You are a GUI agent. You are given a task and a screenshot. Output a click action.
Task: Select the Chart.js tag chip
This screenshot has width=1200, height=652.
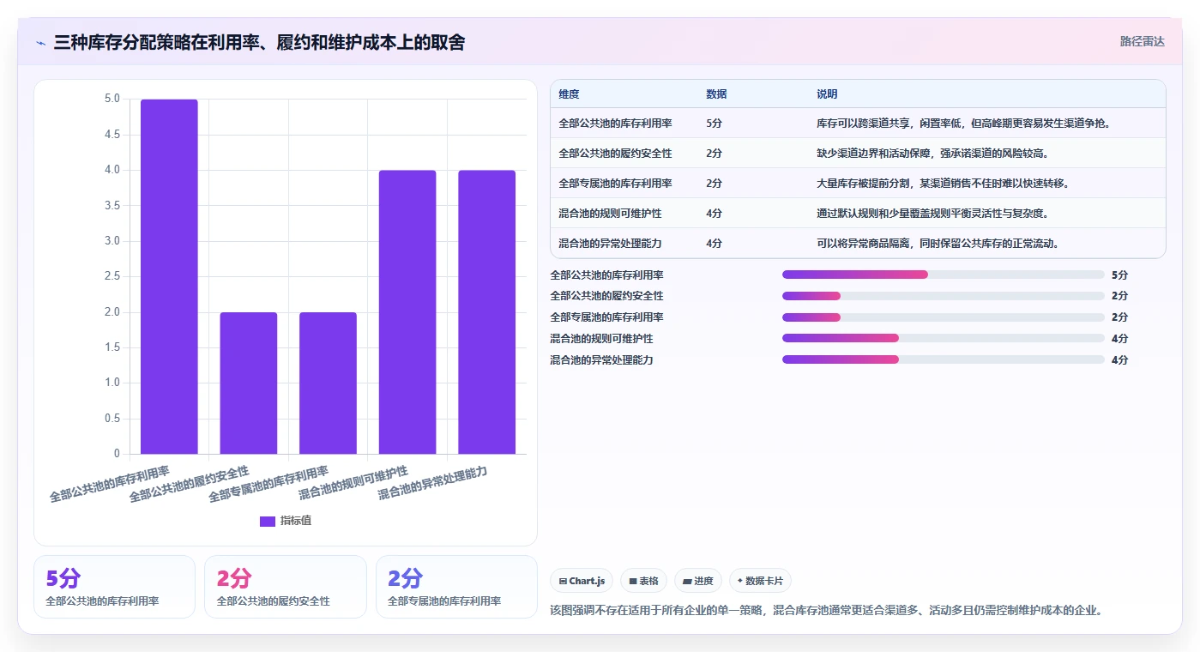coord(582,581)
